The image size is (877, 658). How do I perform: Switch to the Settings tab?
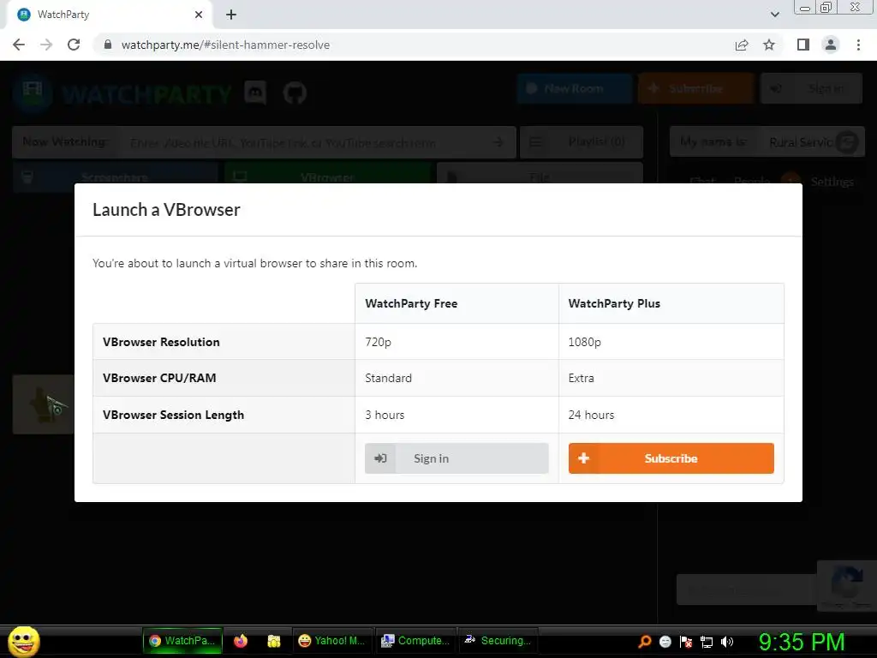[832, 182]
